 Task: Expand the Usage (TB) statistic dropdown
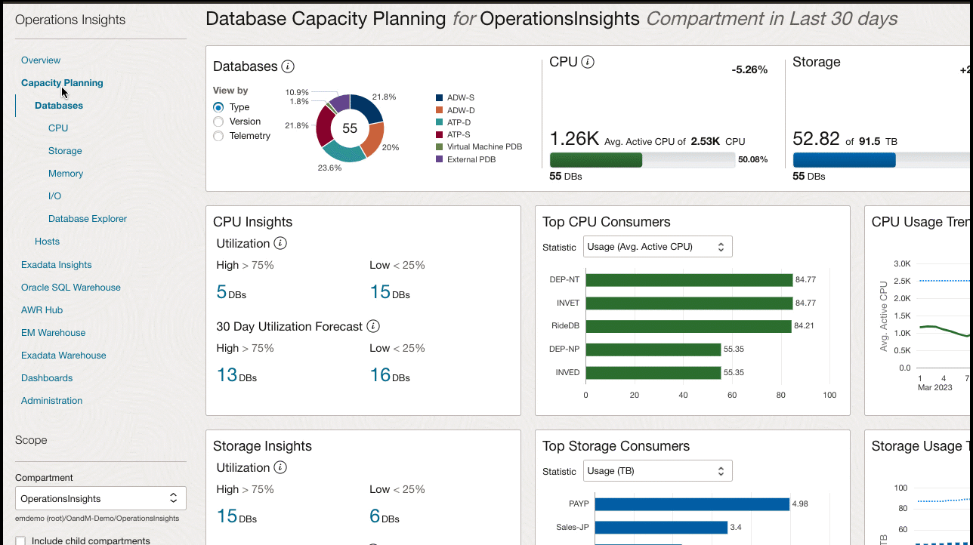point(657,471)
